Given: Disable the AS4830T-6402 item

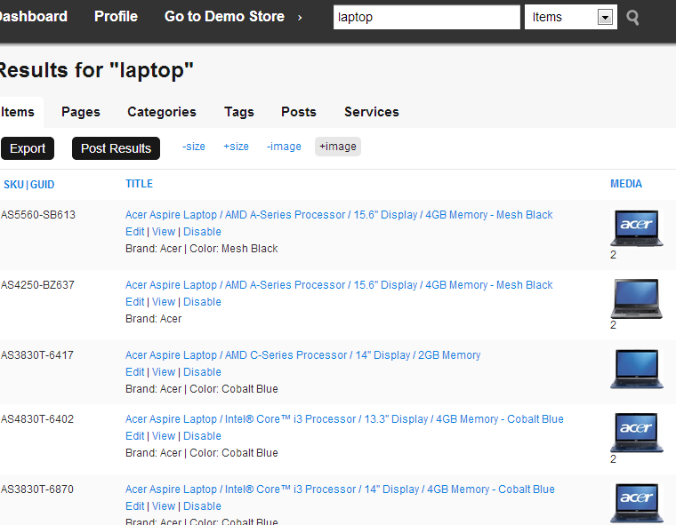Looking at the screenshot, I should 202,436.
